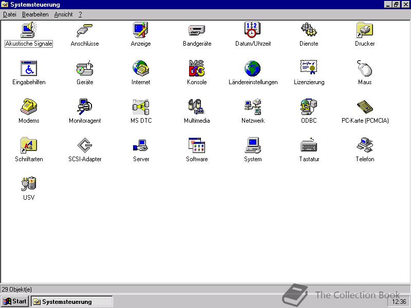
Task: Select the Schriftarten fonts folder icon
Action: click(29, 145)
